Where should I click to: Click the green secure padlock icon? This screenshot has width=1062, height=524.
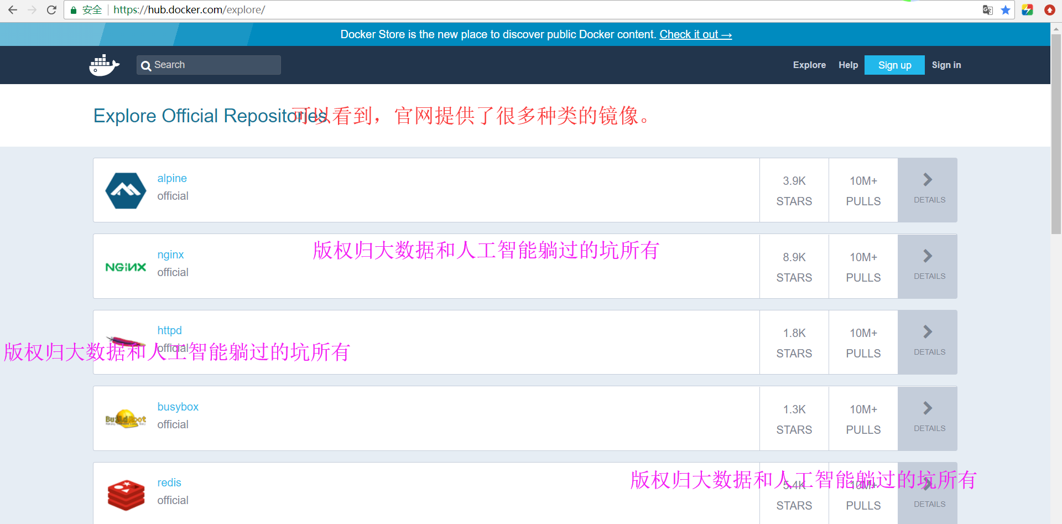coord(73,10)
